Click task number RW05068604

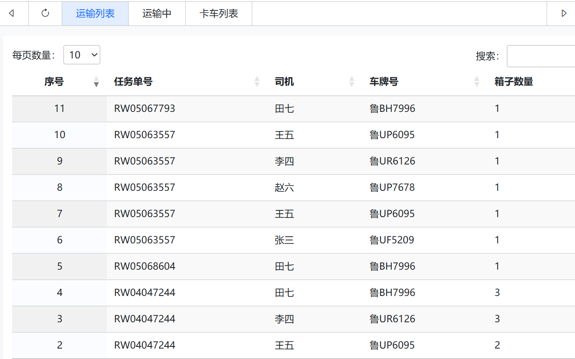click(x=144, y=266)
